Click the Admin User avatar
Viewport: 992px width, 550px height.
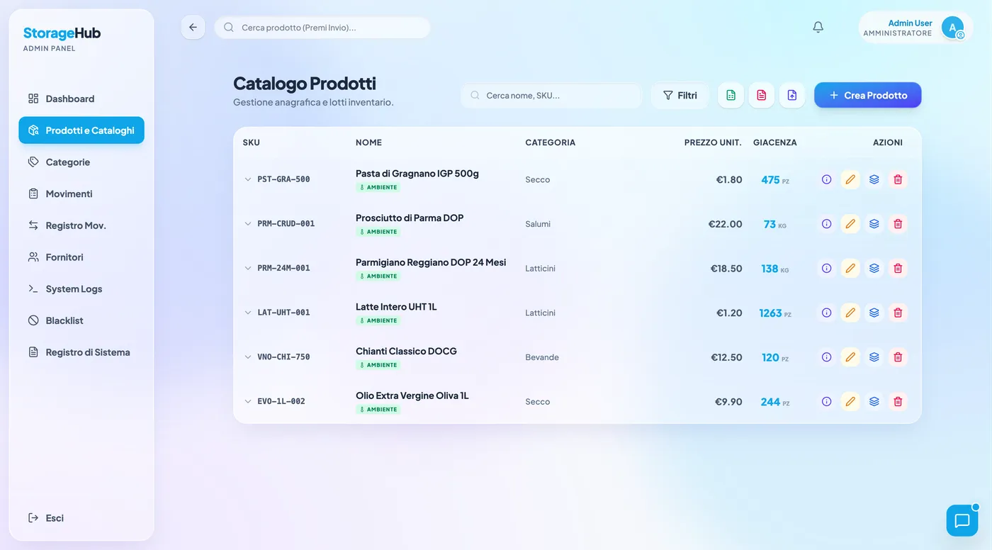(952, 28)
